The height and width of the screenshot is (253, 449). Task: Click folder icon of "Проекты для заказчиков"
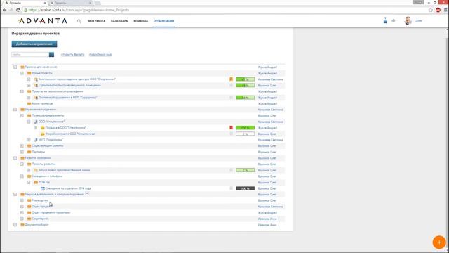tap(22, 67)
